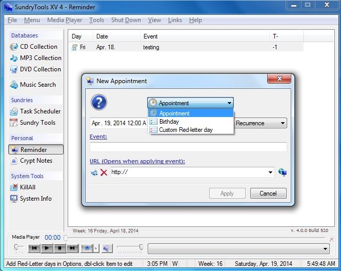Expand the http:// URL combo box arrow

click(271, 172)
